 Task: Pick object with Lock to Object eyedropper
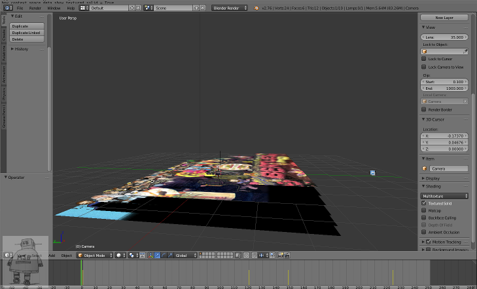click(x=465, y=52)
